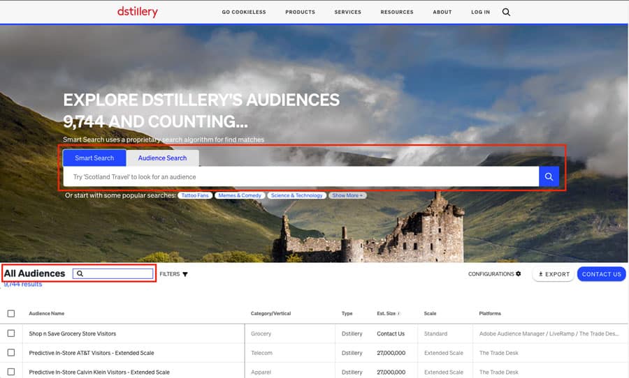Select the Smart Search tab
Viewport: 629px width, 378px height.
94,158
